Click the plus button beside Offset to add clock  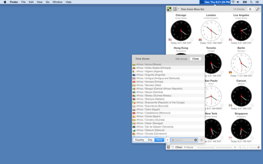pyautogui.click(x=168, y=147)
